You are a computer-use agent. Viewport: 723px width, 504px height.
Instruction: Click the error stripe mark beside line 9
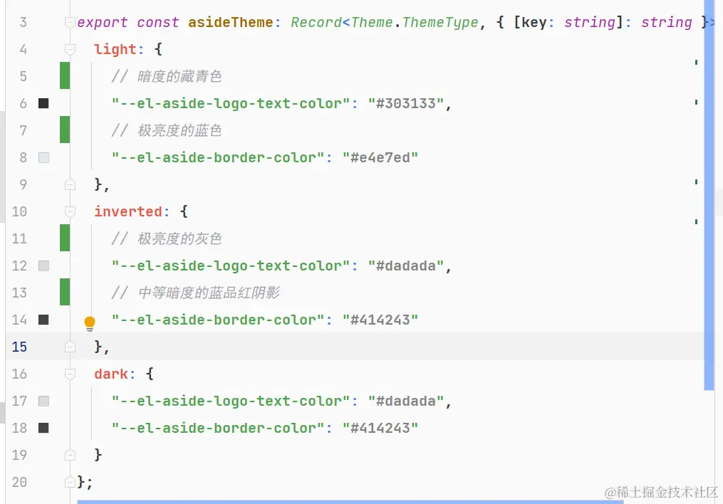tap(696, 182)
